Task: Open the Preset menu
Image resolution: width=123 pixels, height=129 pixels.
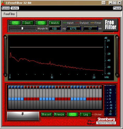Action: pyautogui.click(x=117, y=8)
